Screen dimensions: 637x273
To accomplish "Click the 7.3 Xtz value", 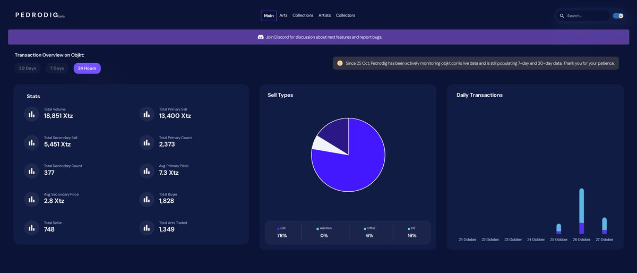I will coord(169,173).
